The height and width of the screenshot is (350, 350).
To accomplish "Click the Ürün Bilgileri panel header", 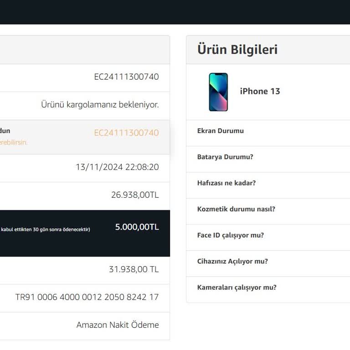I will tap(237, 49).
